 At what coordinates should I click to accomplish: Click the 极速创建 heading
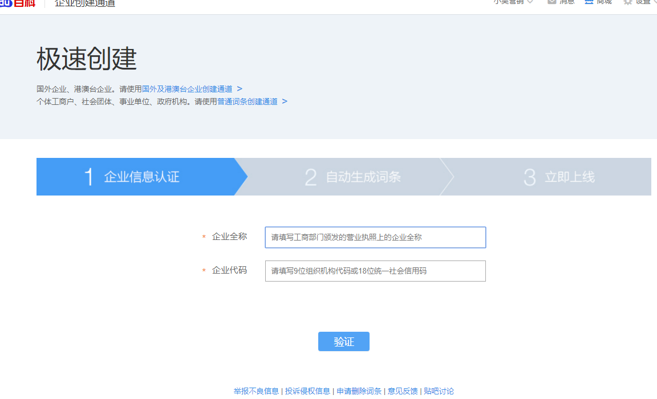86,59
